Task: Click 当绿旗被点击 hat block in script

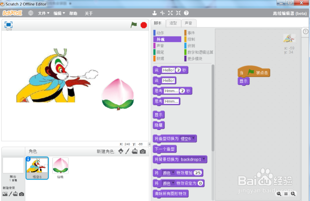Action: pyautogui.click(x=254, y=72)
